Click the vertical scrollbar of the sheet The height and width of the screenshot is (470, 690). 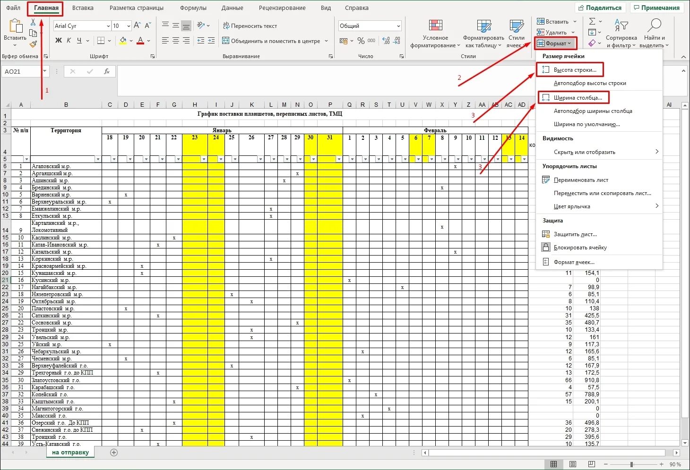pos(685,273)
